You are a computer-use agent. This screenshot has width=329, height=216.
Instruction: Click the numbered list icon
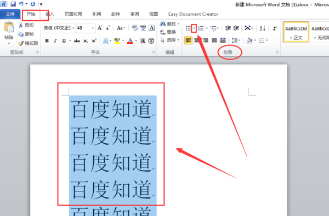201,28
